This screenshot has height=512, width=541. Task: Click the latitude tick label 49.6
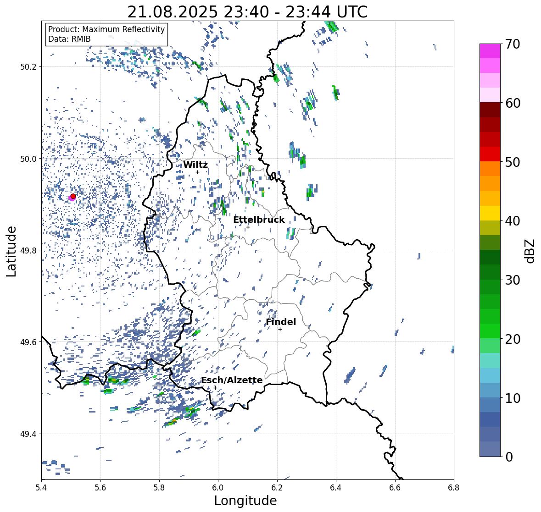click(x=28, y=342)
